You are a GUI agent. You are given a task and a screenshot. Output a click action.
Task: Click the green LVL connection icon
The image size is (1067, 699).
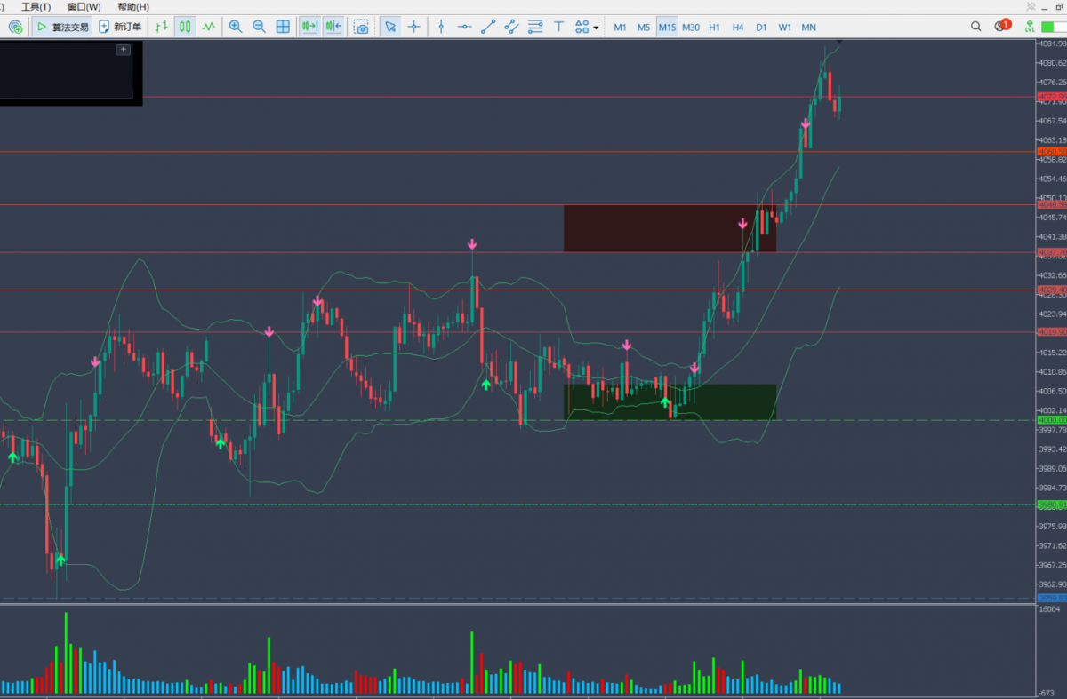[x=1030, y=27]
